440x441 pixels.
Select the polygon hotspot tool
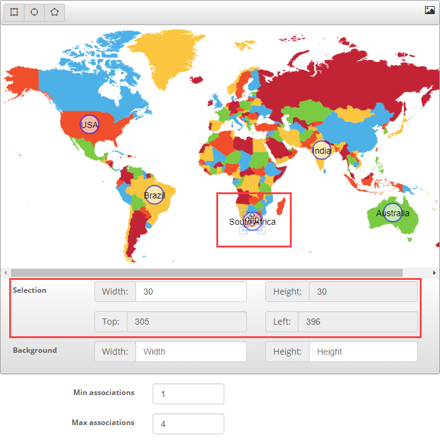(x=55, y=12)
